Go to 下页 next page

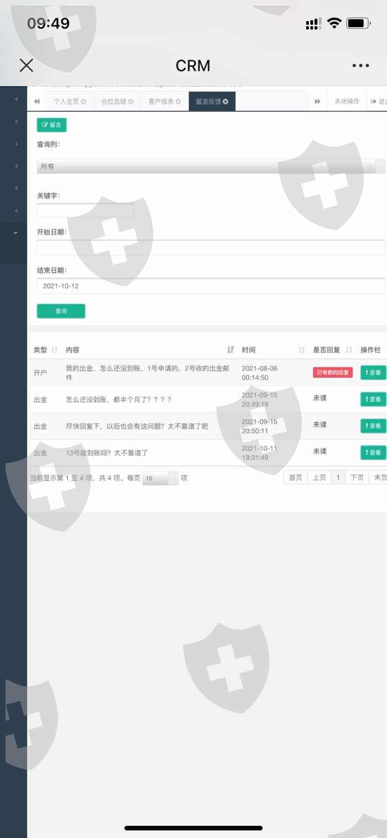357,477
